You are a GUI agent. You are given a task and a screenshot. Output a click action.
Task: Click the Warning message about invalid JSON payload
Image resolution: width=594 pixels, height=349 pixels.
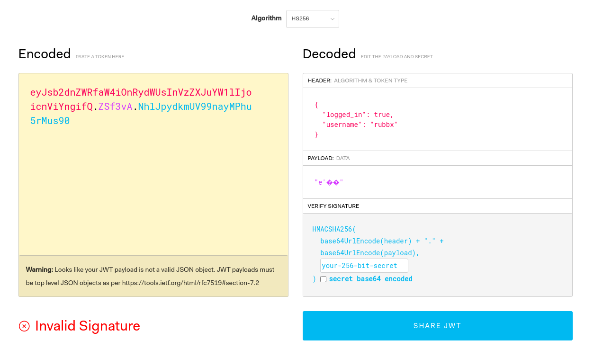pyautogui.click(x=150, y=276)
